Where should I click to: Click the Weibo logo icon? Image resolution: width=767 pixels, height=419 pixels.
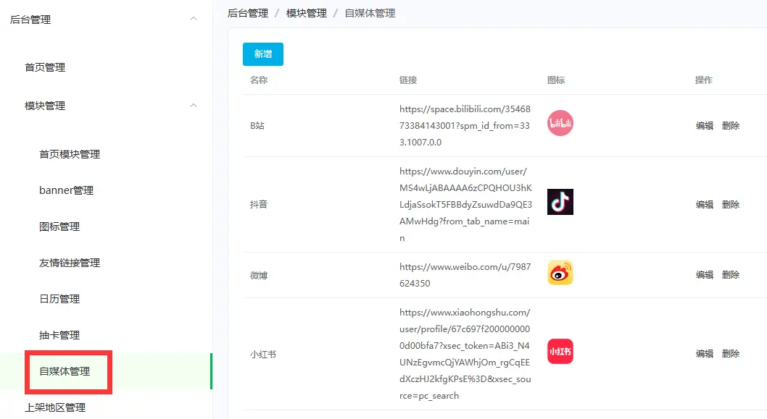pyautogui.click(x=560, y=273)
